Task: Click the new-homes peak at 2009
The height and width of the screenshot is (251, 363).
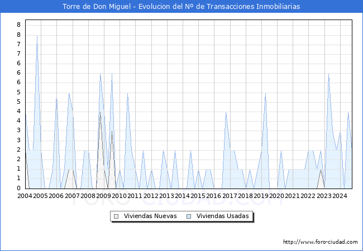Action: [x=100, y=112]
